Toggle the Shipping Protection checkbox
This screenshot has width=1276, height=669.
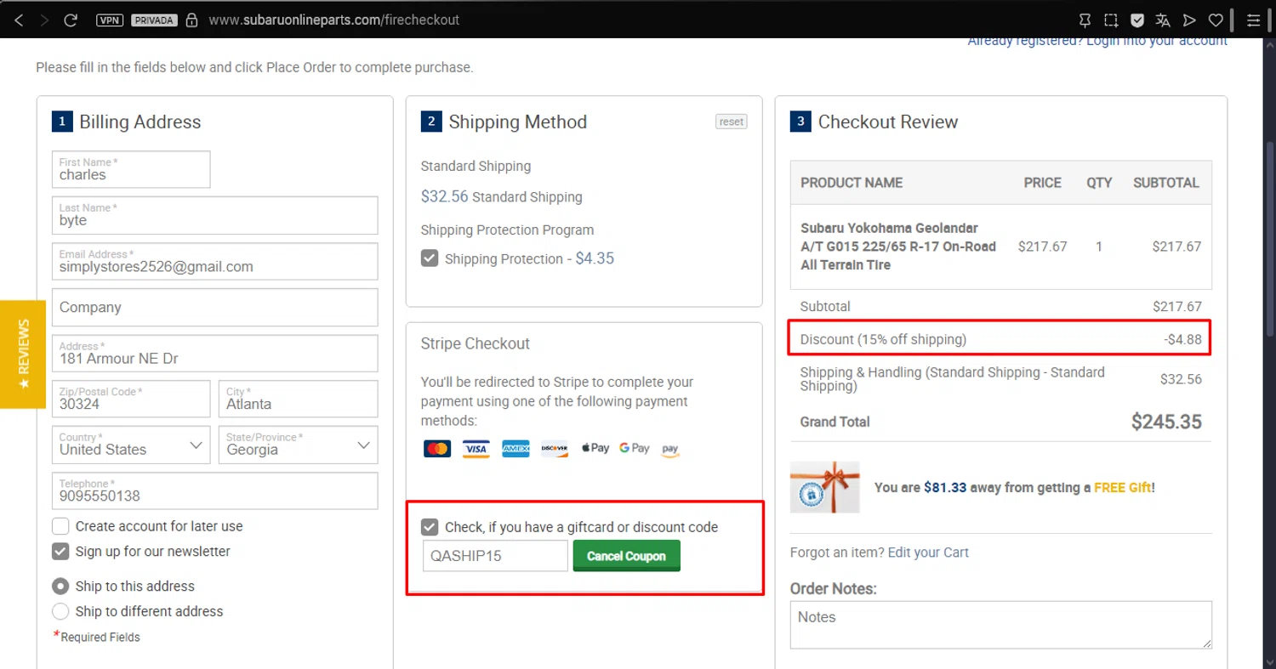point(430,258)
